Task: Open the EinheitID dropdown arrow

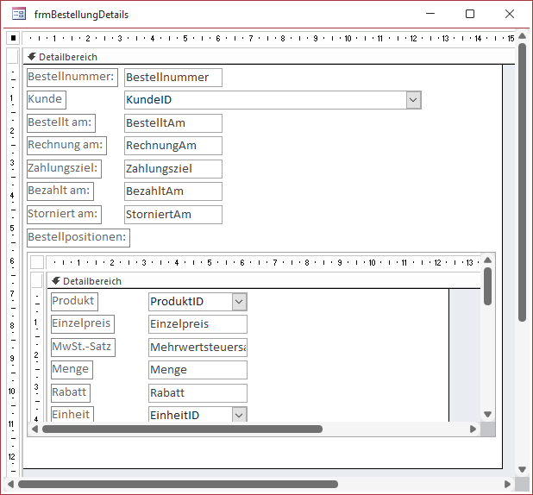Action: tap(239, 416)
